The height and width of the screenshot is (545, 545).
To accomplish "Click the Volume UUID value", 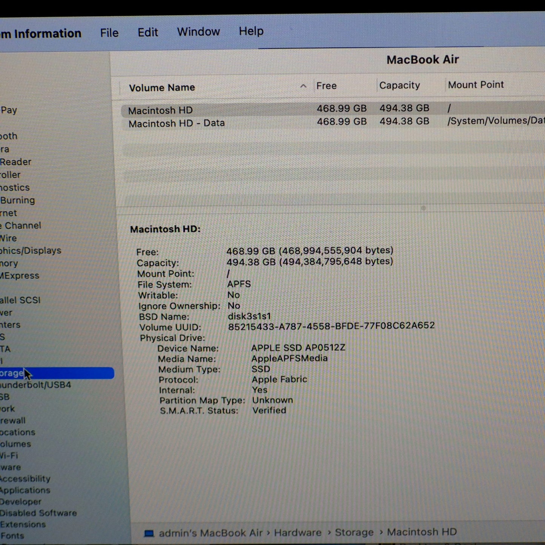I will tap(331, 326).
